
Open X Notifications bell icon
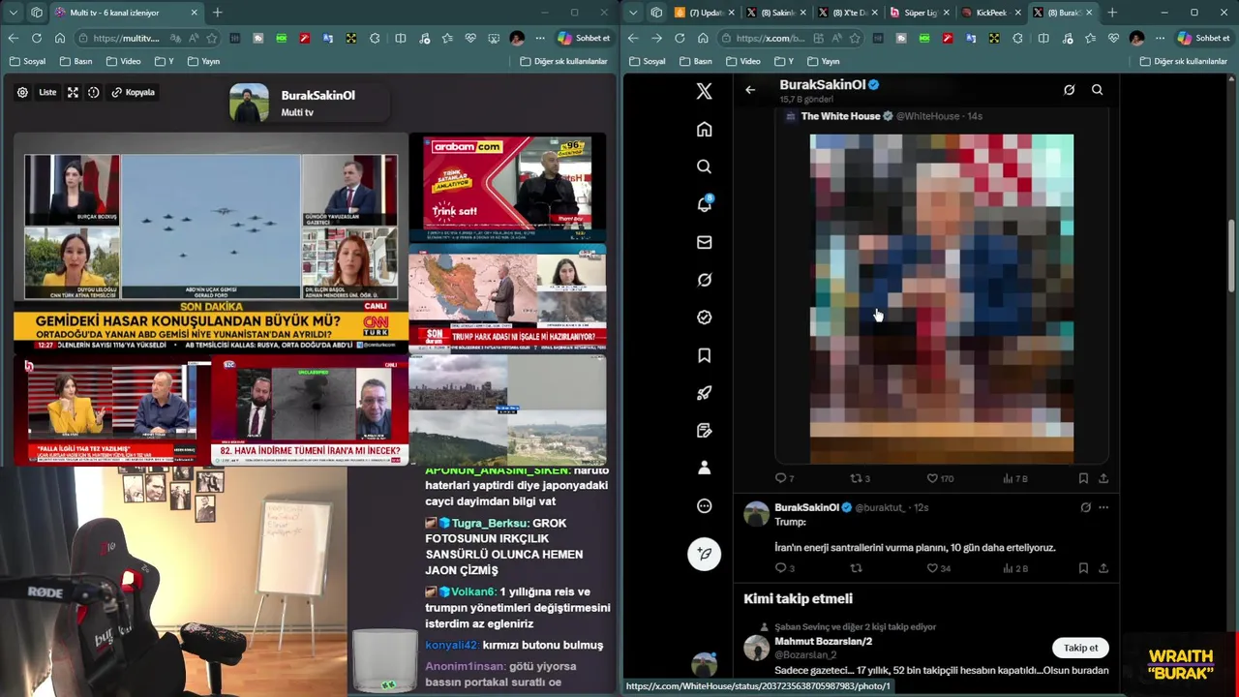tap(705, 204)
